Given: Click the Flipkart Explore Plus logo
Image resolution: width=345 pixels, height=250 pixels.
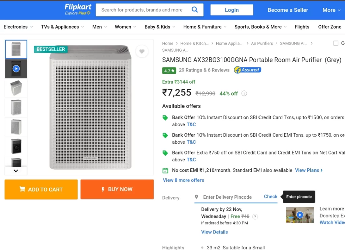Looking at the screenshot, I should (x=78, y=9).
